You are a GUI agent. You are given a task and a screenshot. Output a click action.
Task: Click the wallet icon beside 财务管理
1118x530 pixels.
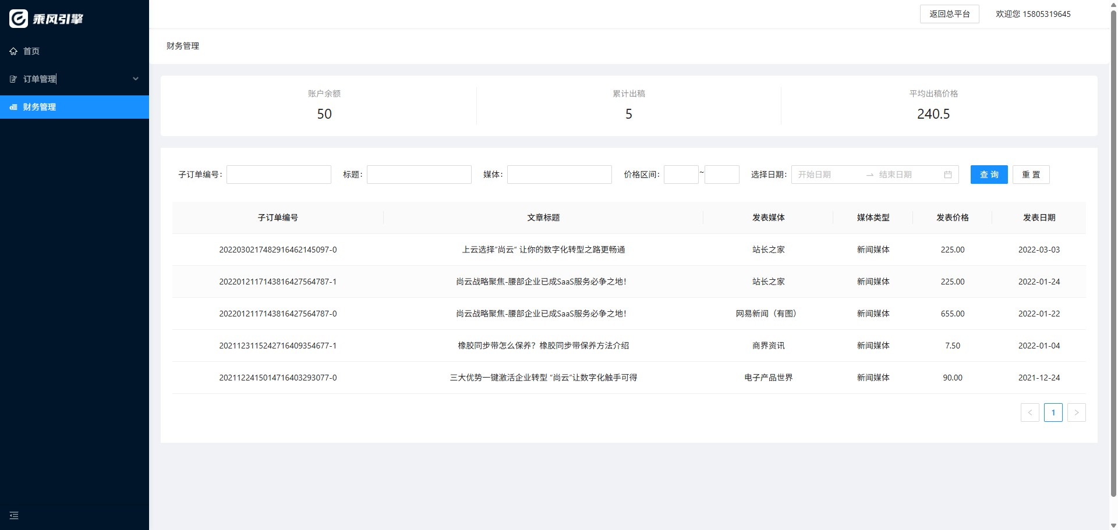click(13, 107)
